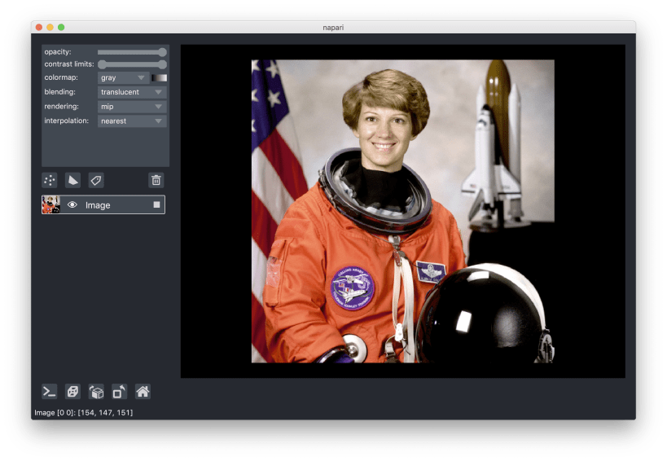The image size is (667, 461).
Task: Click the status bar pixel value text
Action: tap(83, 412)
